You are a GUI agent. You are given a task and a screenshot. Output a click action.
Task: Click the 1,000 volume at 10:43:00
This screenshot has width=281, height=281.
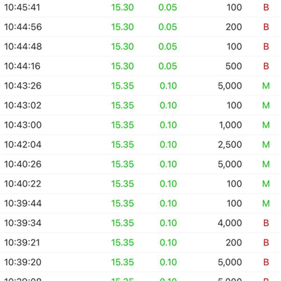230,125
